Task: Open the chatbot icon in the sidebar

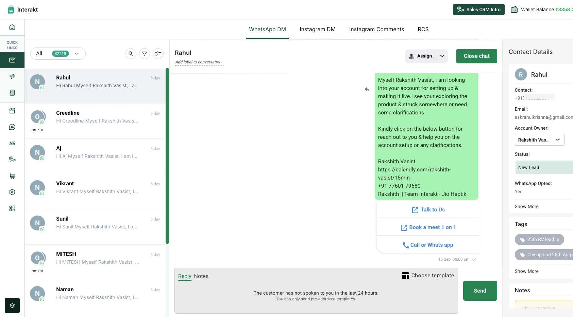Action: pos(12,143)
